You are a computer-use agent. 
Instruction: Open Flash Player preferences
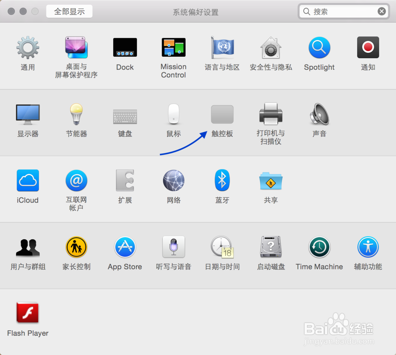click(28, 313)
